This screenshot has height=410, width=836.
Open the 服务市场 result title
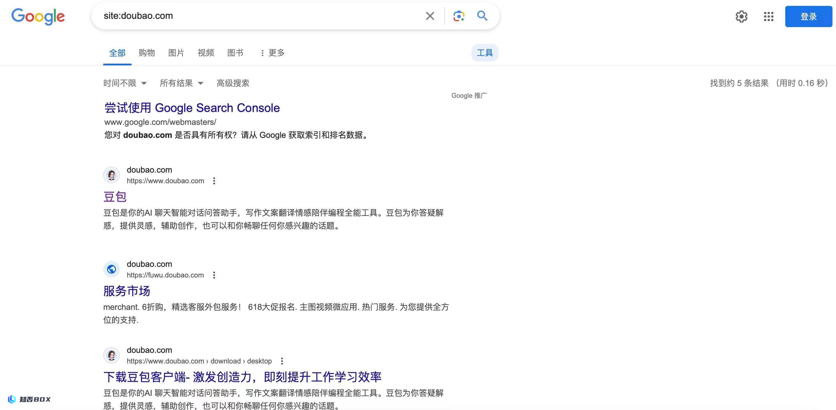pos(127,291)
